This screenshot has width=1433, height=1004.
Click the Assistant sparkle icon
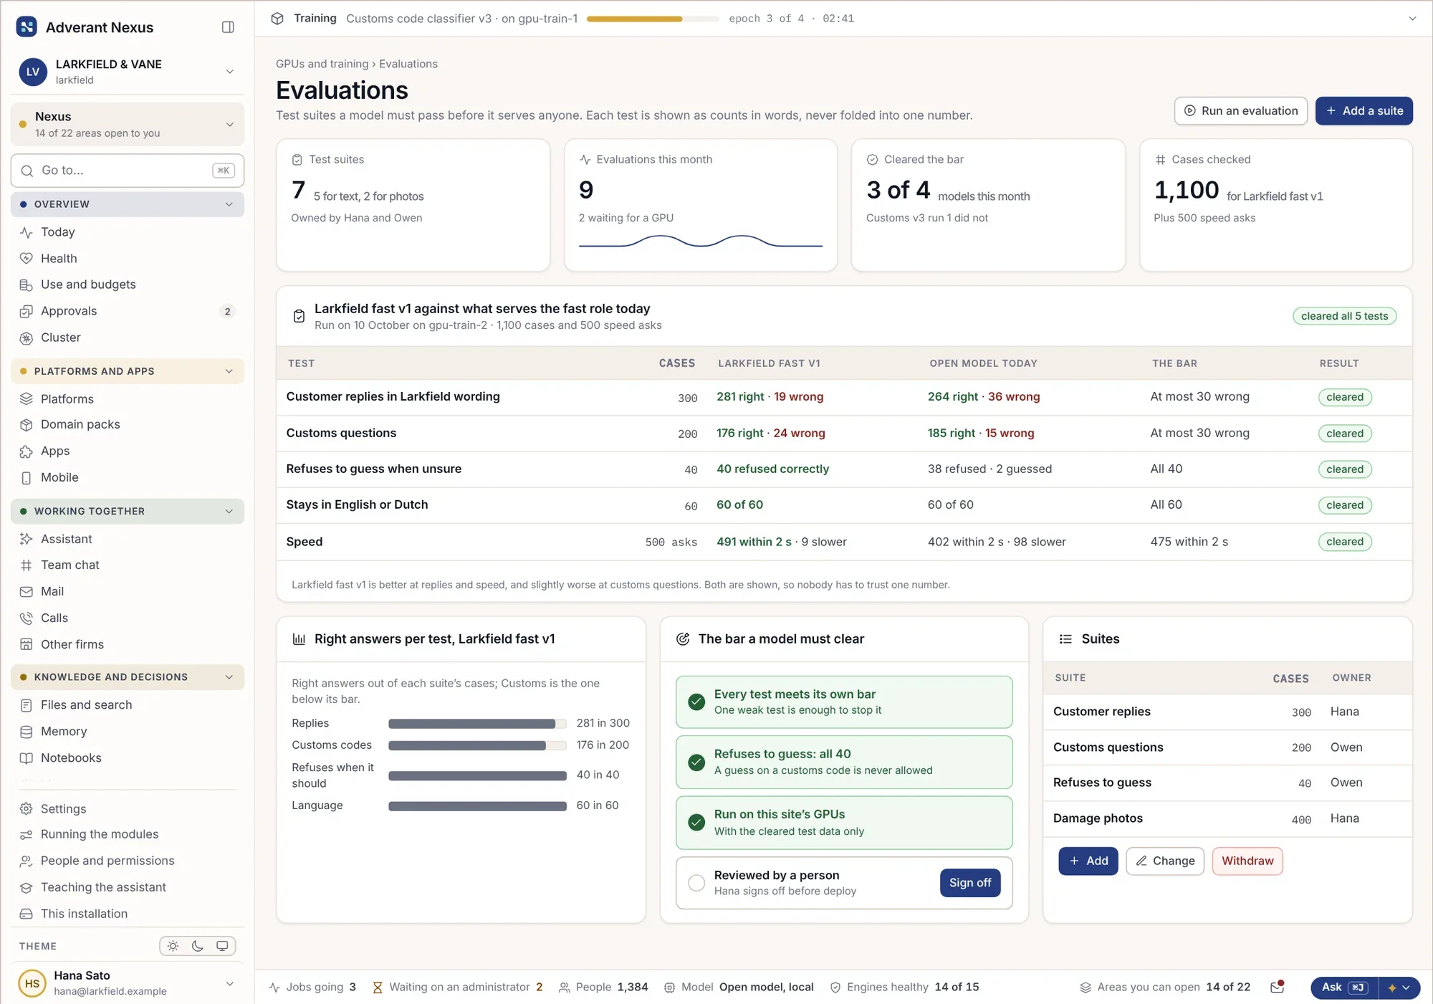coord(27,539)
